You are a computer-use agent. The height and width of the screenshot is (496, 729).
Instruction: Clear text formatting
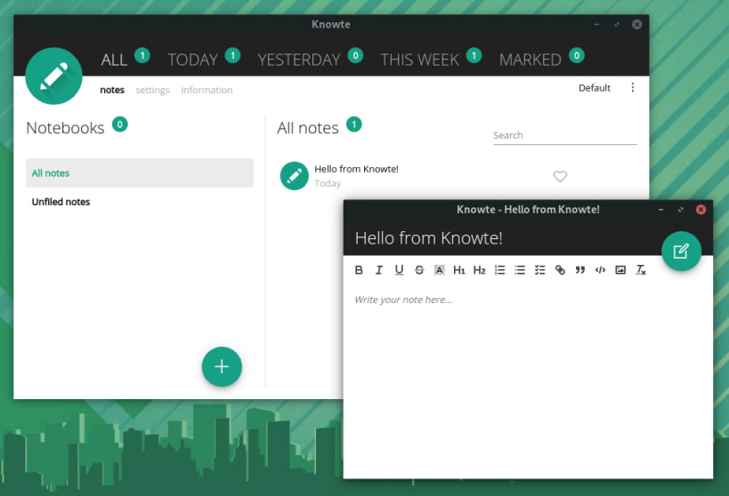point(641,270)
